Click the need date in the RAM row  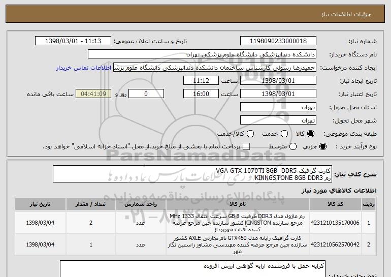tap(40, 223)
